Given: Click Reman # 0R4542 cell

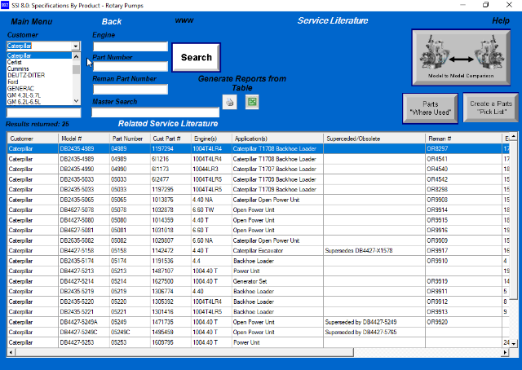Looking at the screenshot, I should coord(463,179).
